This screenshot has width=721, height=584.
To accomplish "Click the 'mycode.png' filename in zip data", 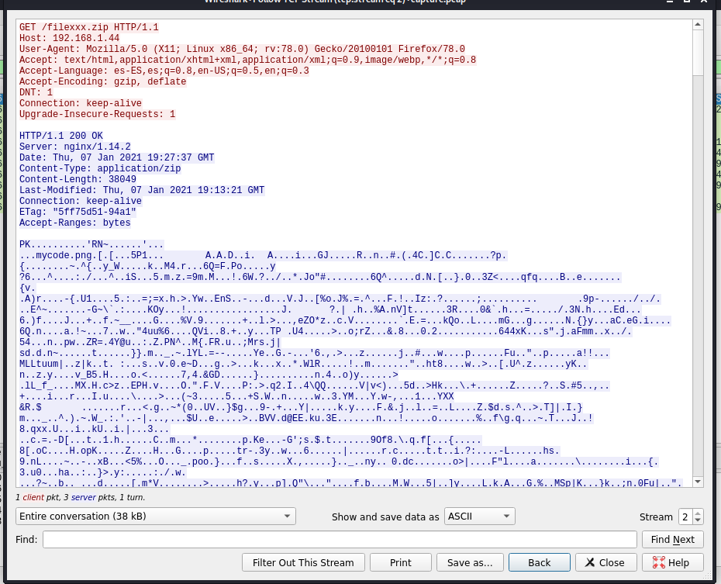I will [x=64, y=255].
